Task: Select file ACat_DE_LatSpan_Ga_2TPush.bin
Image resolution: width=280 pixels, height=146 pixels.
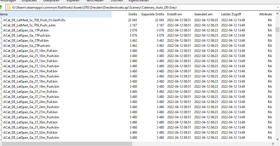Action: (27, 46)
